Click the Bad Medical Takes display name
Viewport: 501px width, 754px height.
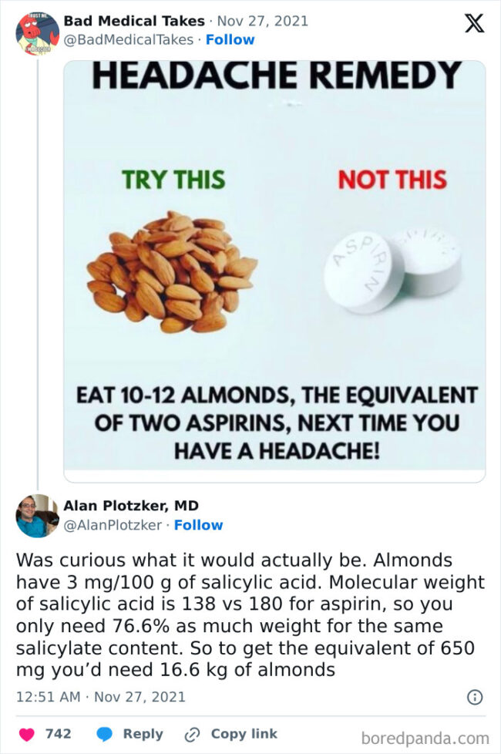click(134, 21)
